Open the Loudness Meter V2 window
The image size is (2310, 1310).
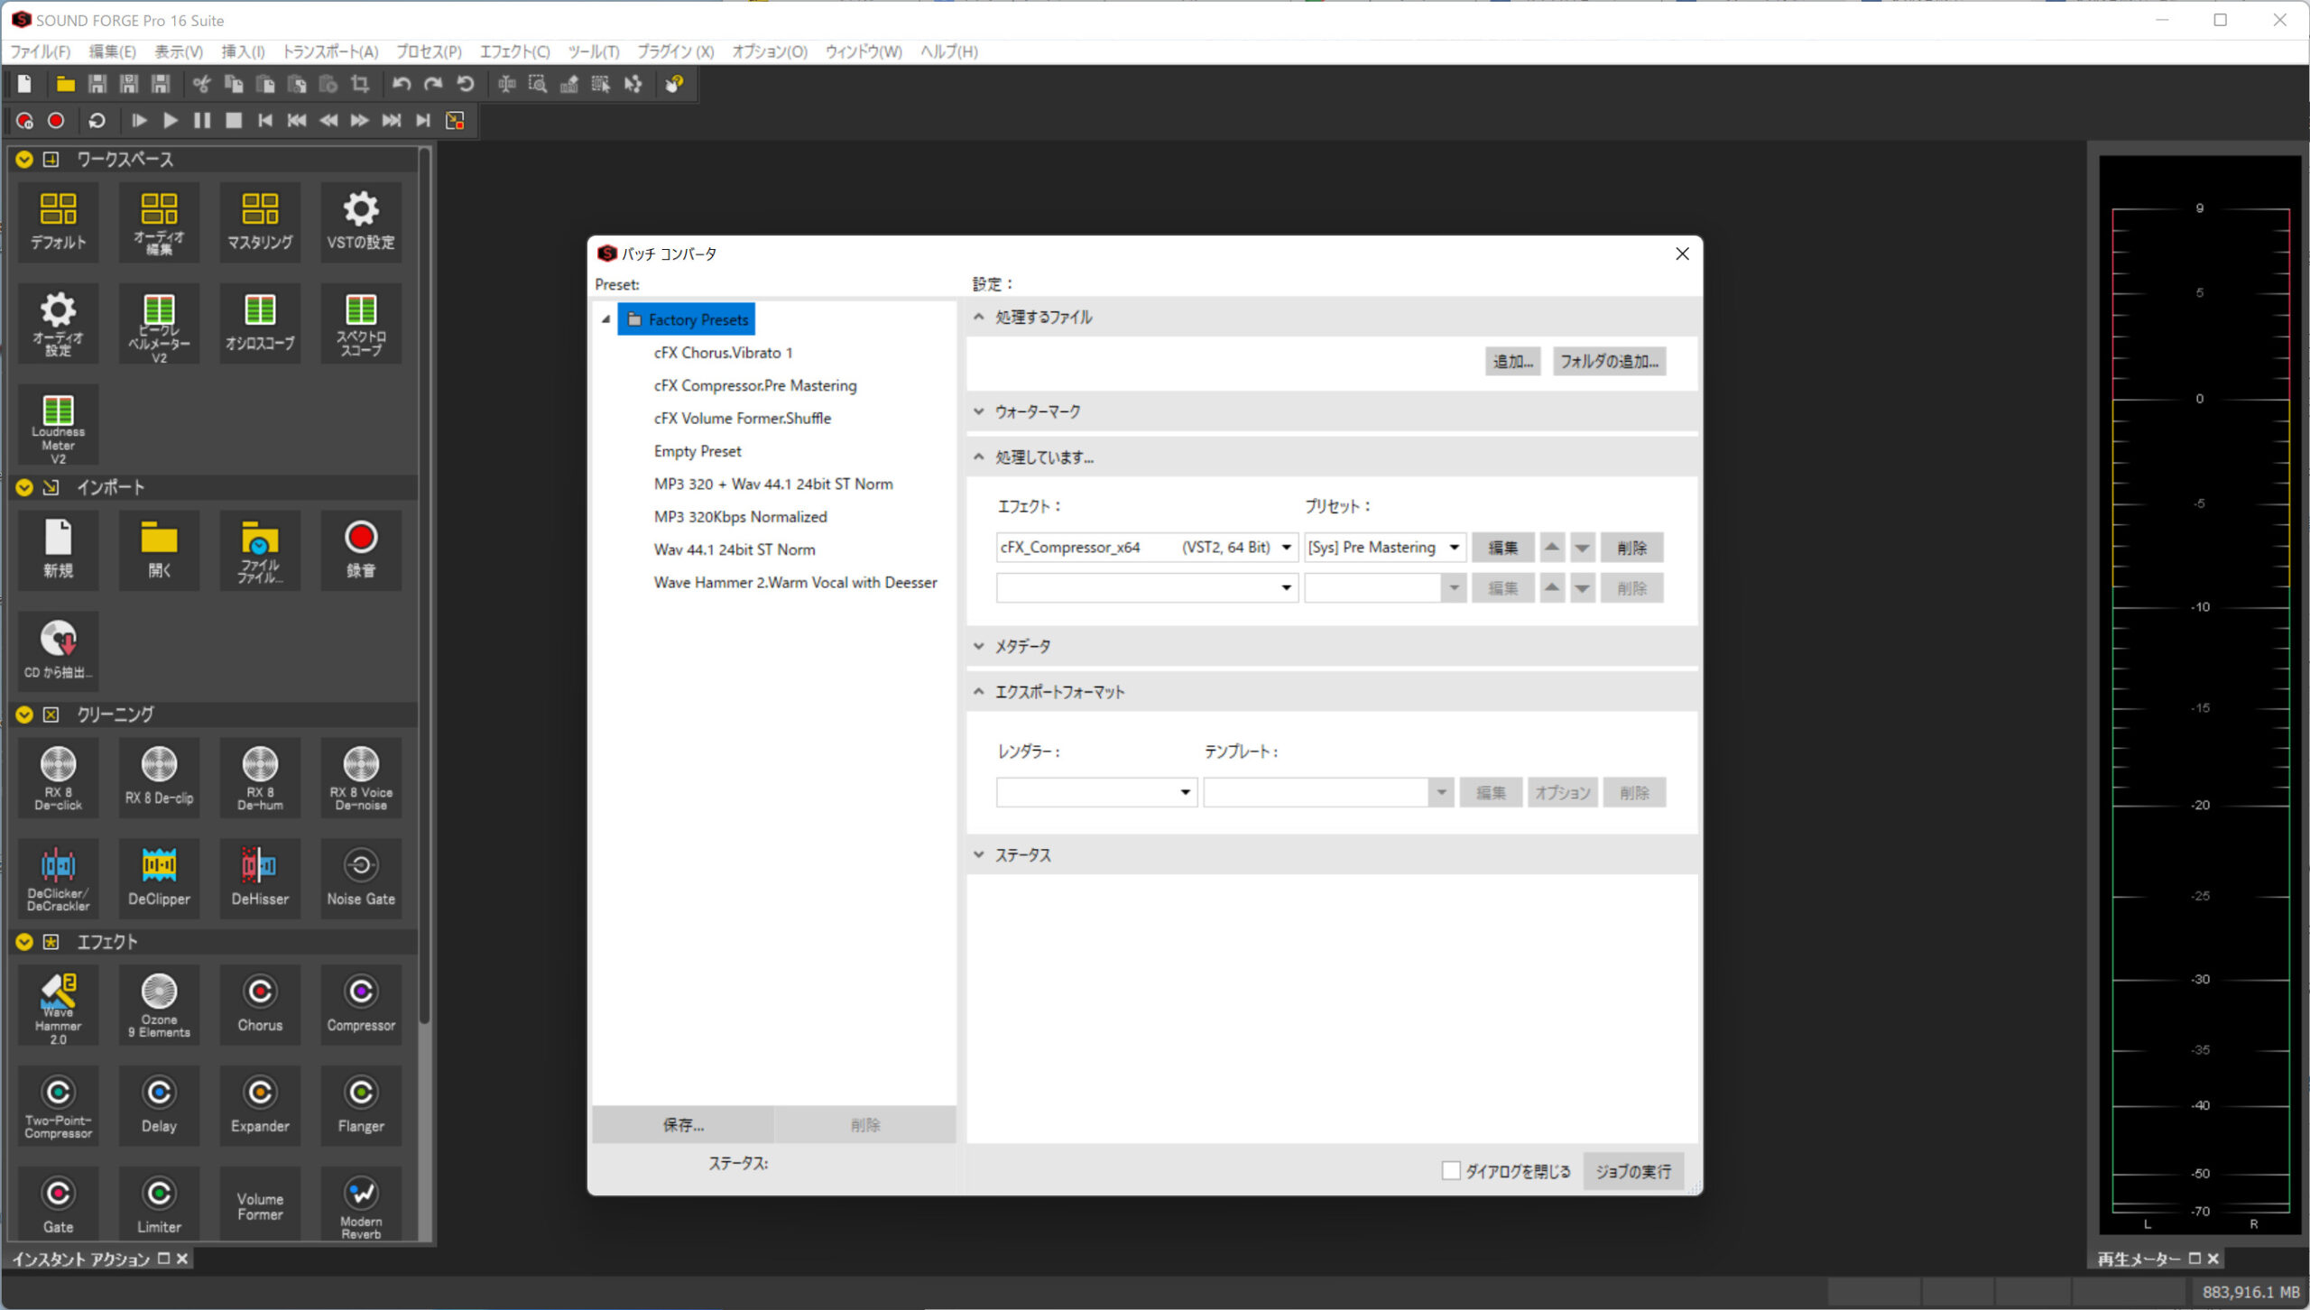tap(58, 425)
